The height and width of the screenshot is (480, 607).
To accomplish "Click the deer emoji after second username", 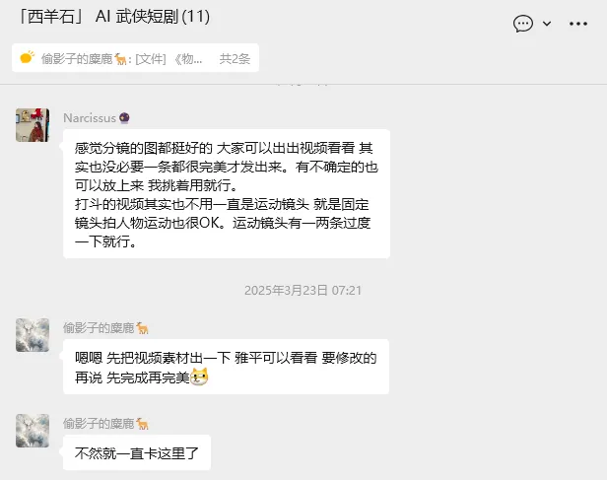I will 143,424.
